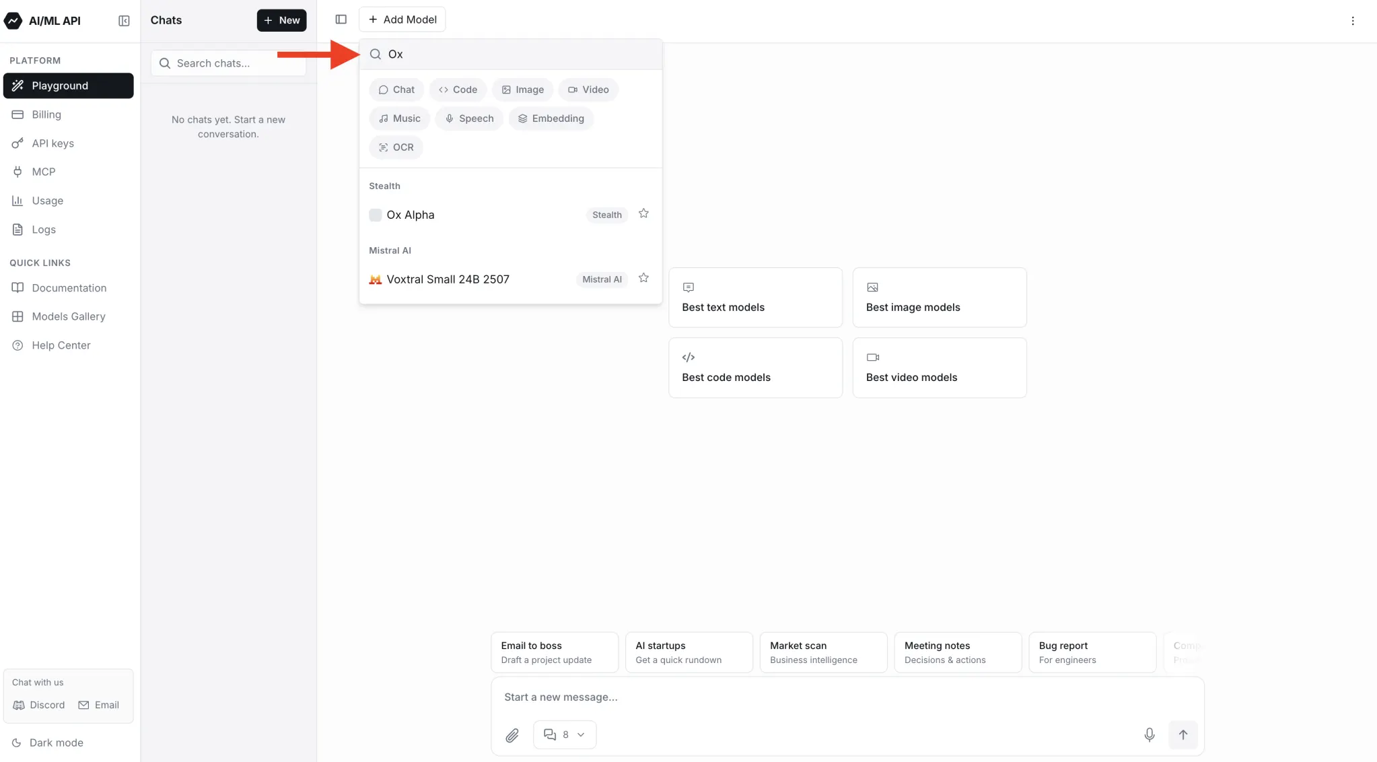Open the three-dot options menu
The height and width of the screenshot is (762, 1377).
coord(1353,21)
